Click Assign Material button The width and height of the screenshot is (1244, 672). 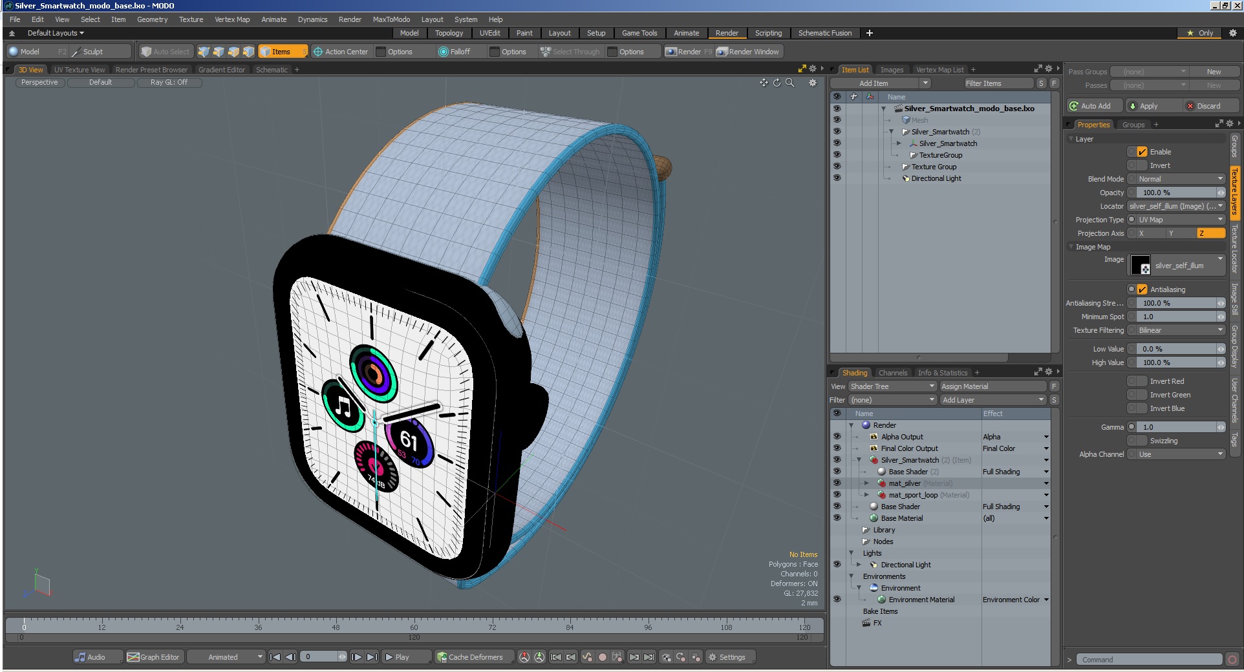click(x=993, y=386)
